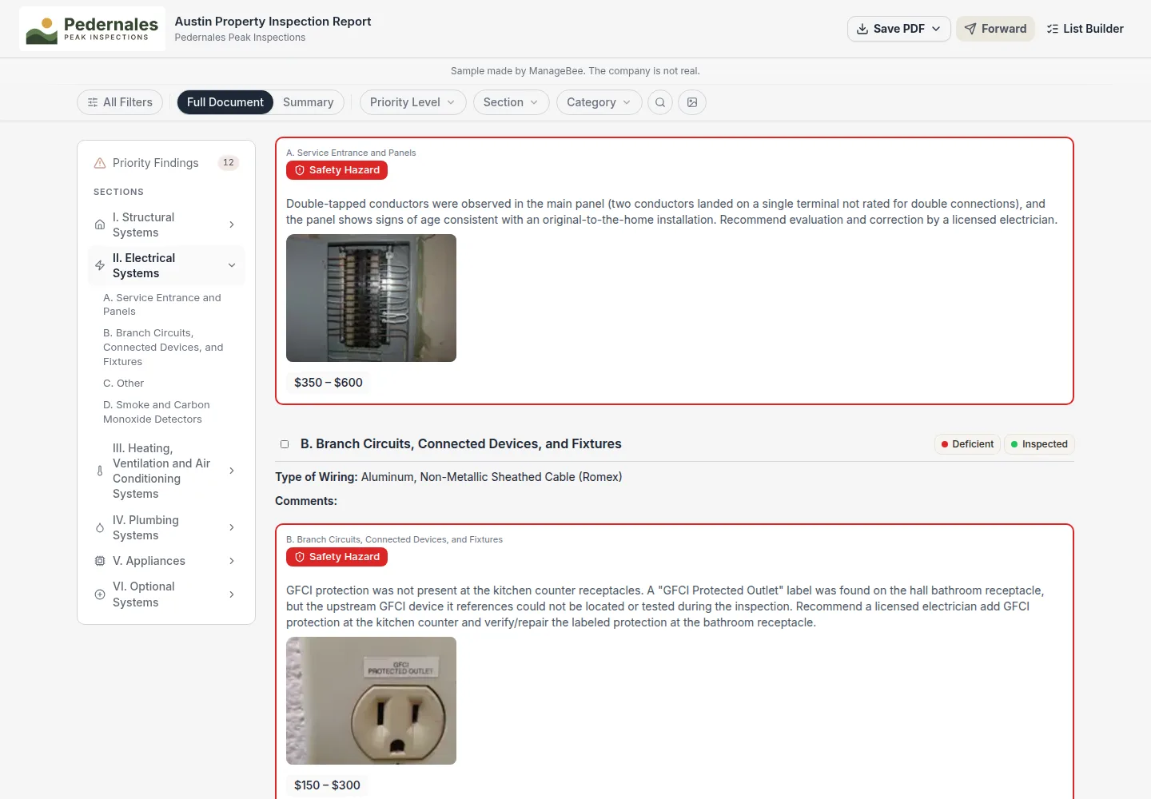Click the Safety Hazard tag on Service Entrance
Image resolution: width=1151 pixels, height=799 pixels.
click(337, 170)
